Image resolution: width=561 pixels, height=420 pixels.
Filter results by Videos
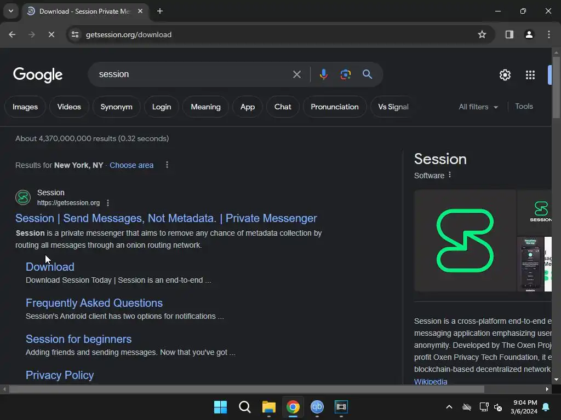pyautogui.click(x=69, y=107)
